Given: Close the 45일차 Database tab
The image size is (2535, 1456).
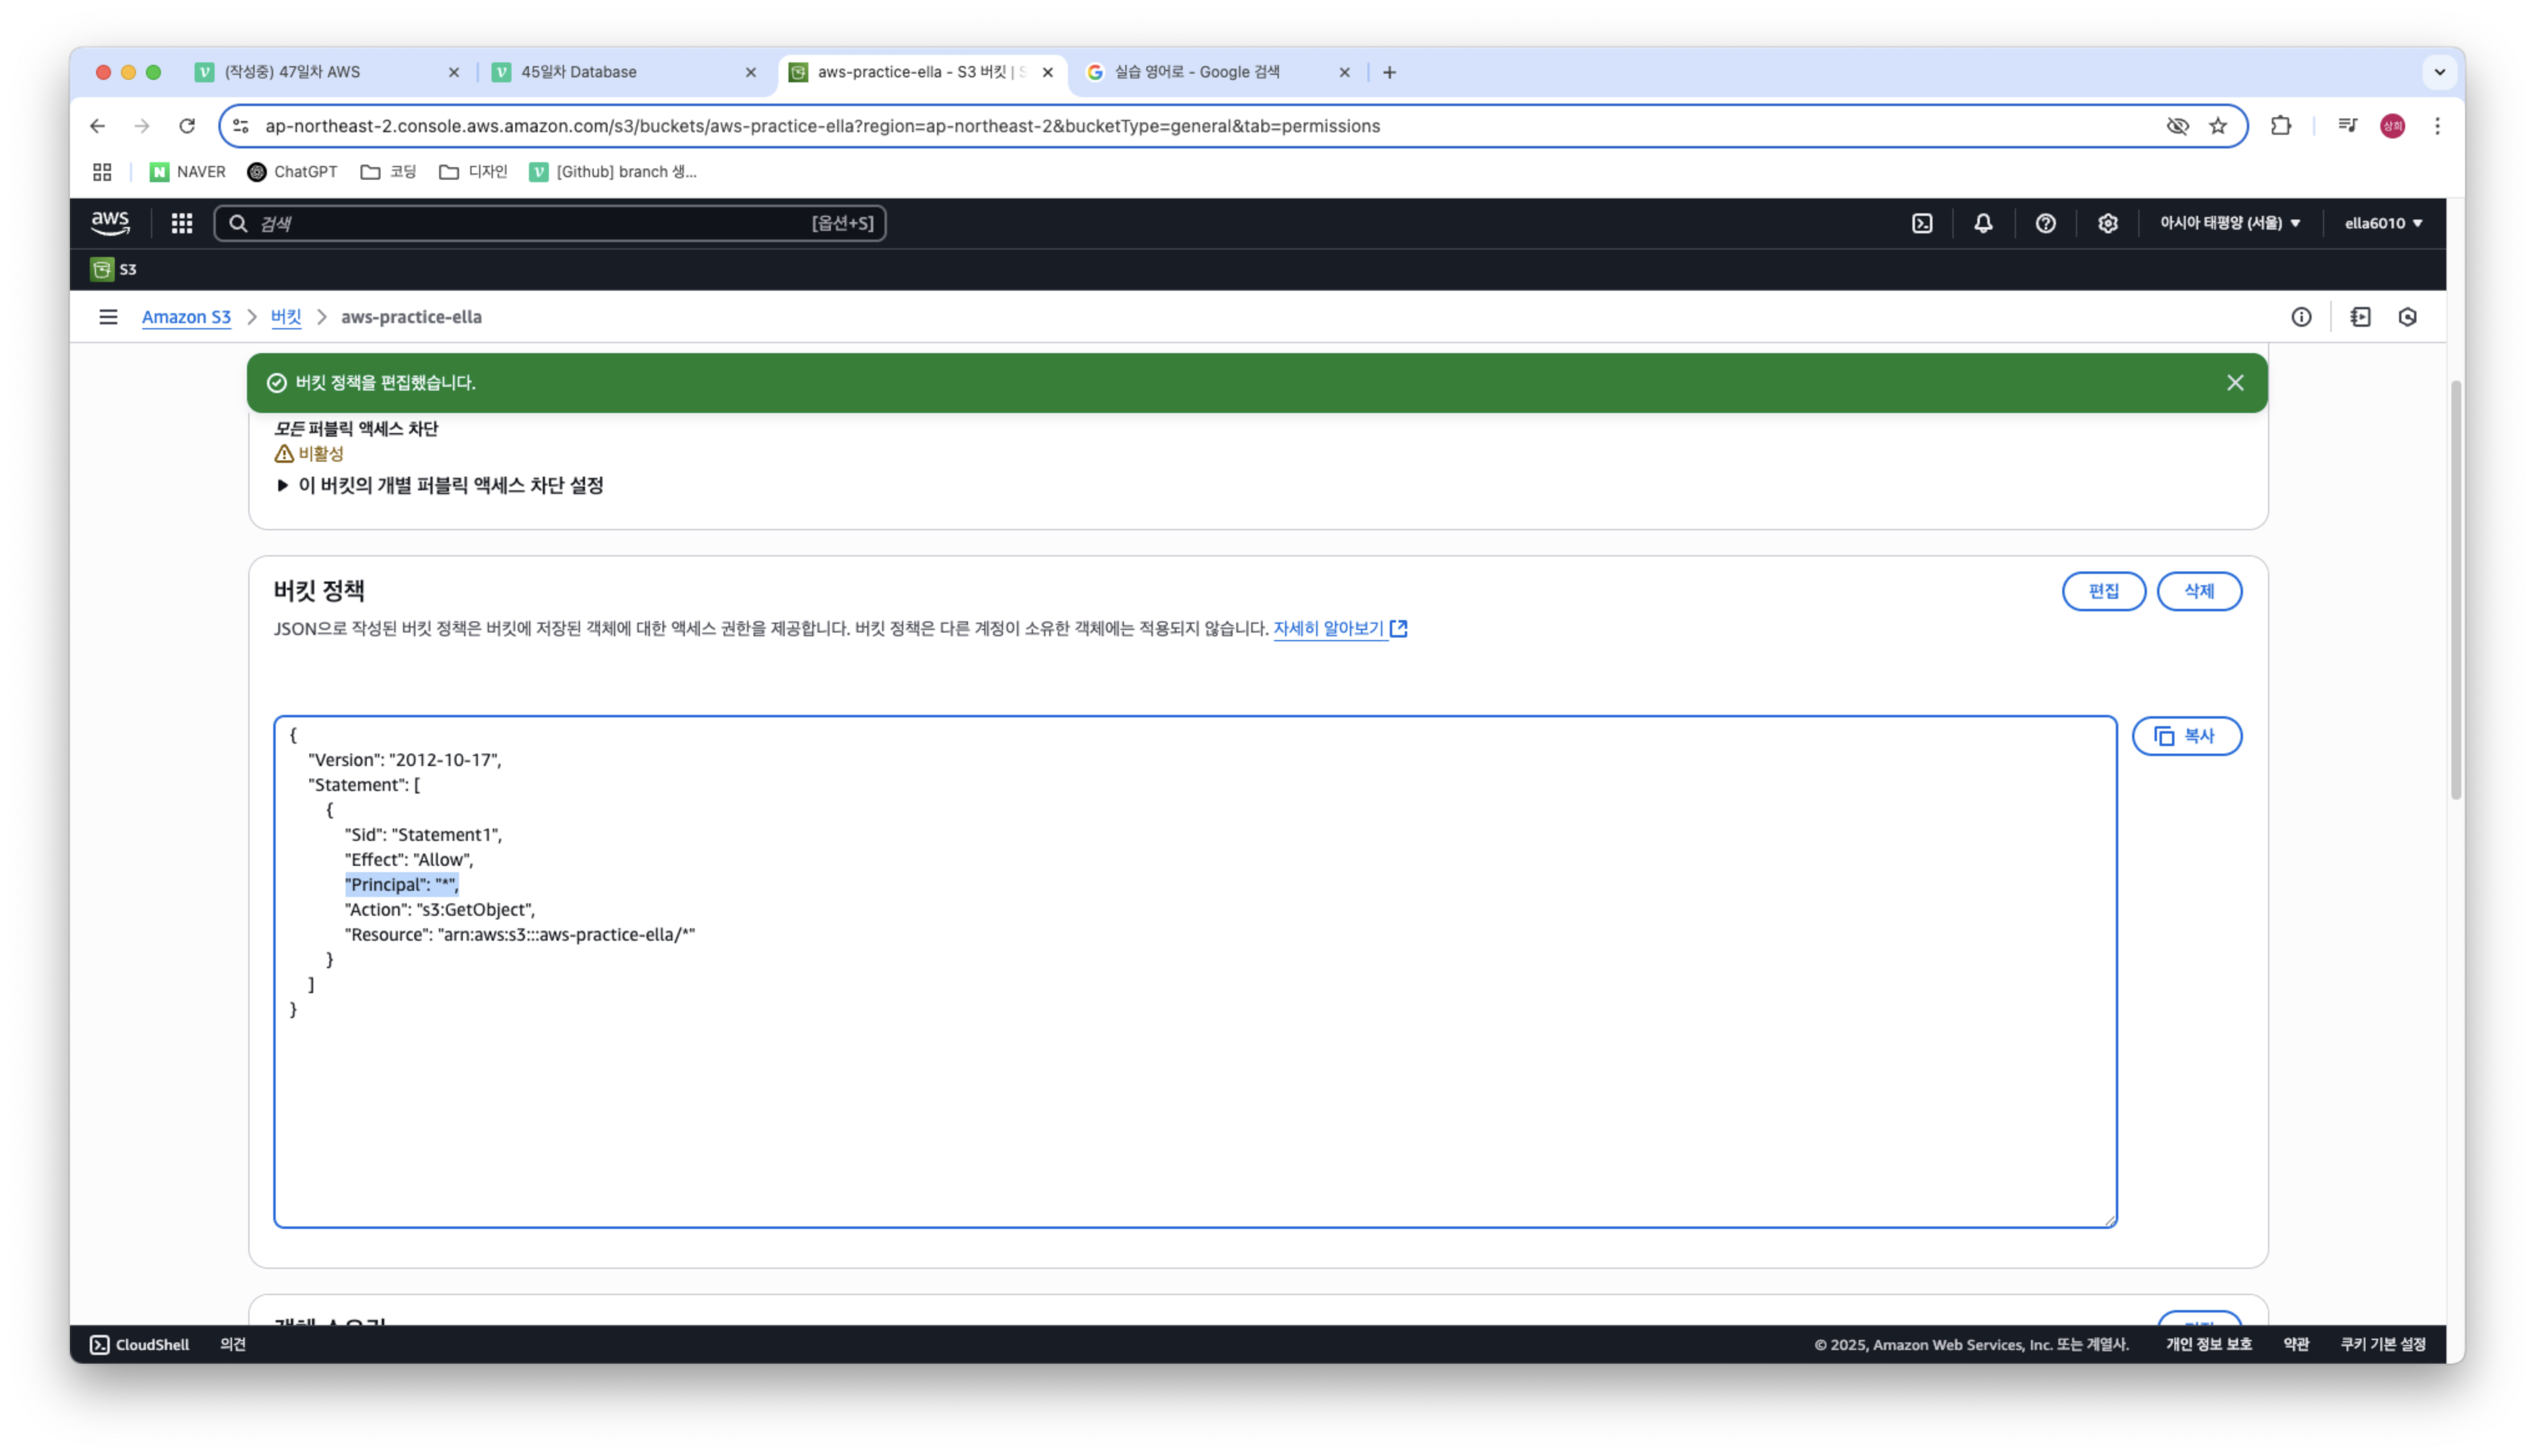Looking at the screenshot, I should [750, 72].
